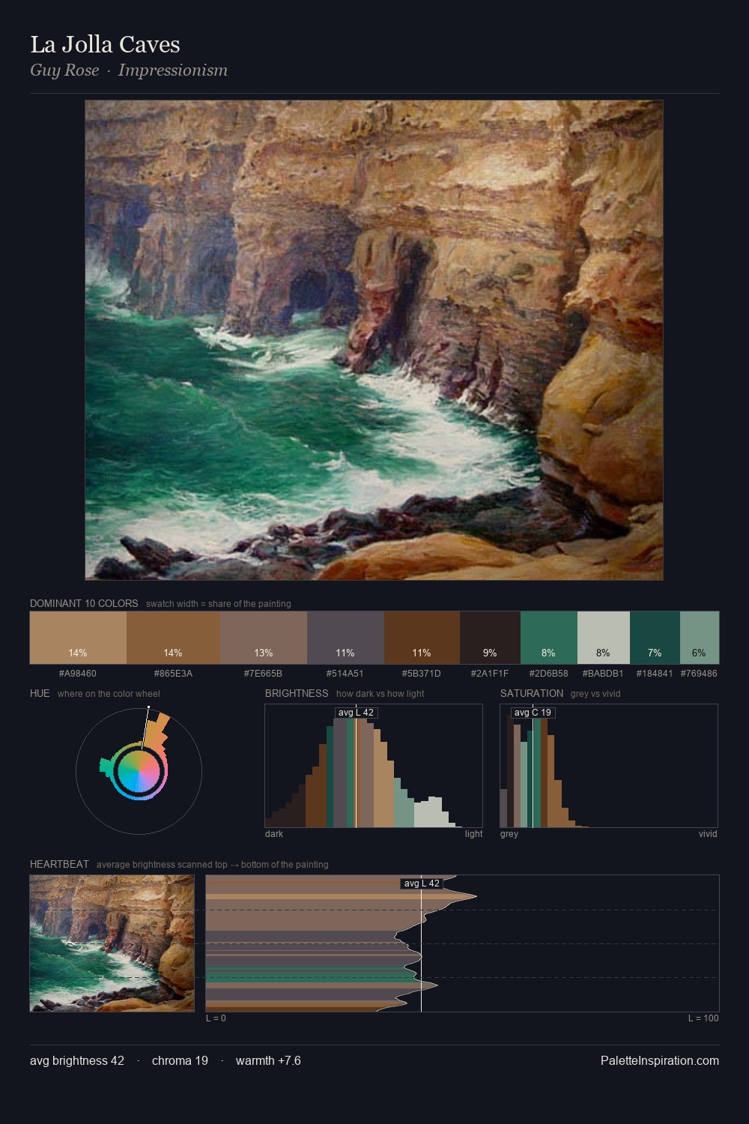This screenshot has width=749, height=1124.
Task: Open the PaletteInspiration.com link
Action: click(x=660, y=1061)
